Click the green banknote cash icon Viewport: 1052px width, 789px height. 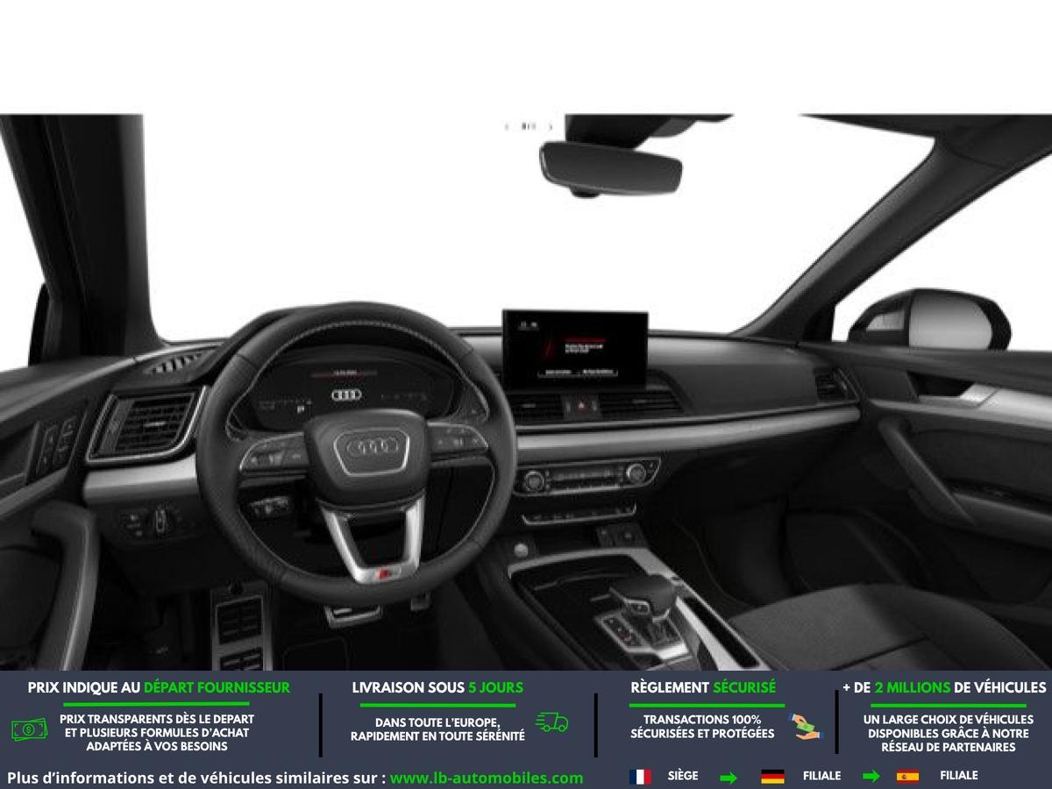coord(30,729)
